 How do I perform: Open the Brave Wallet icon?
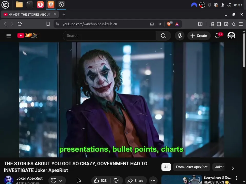pos(226,24)
